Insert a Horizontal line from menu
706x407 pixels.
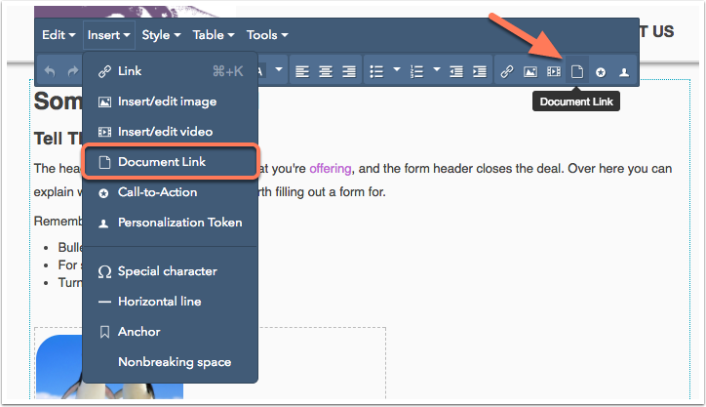(x=171, y=302)
